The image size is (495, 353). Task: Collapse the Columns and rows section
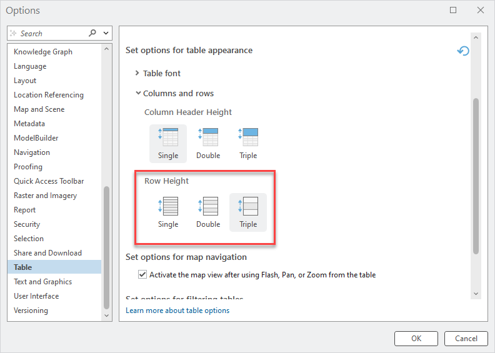tap(137, 93)
